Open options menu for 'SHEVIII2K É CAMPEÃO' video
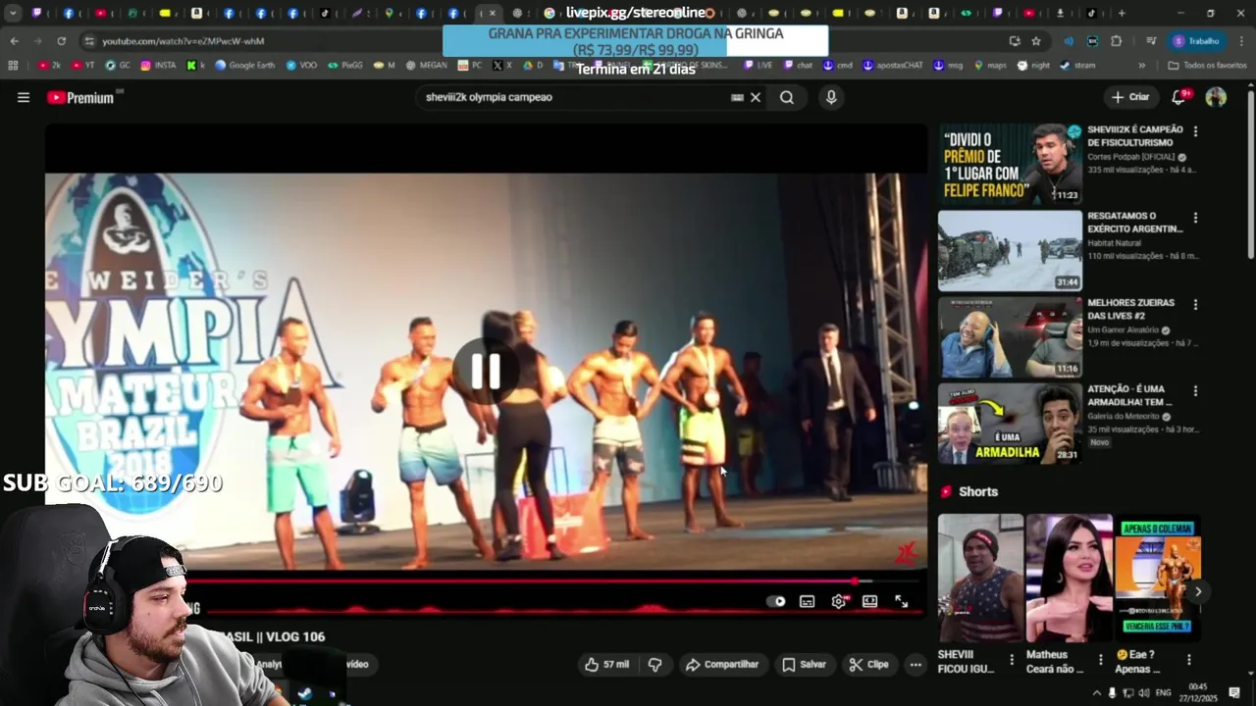The image size is (1256, 706). click(x=1195, y=131)
